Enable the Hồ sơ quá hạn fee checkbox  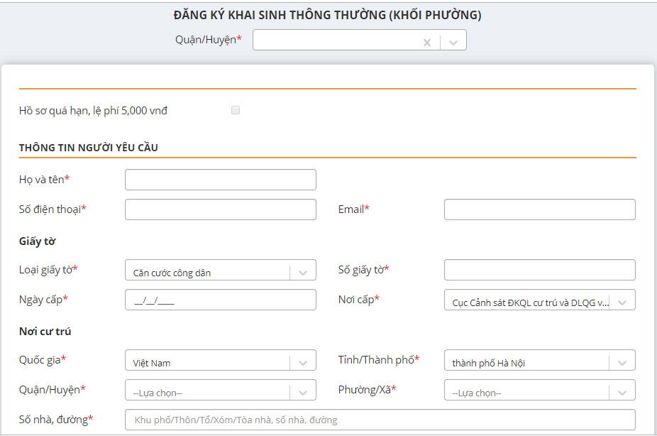(235, 110)
